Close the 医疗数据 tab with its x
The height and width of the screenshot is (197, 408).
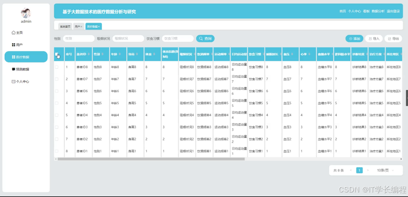[x=99, y=27]
